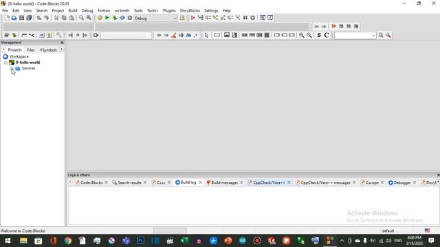Switch to the FSymbols tab in Management

(49, 50)
